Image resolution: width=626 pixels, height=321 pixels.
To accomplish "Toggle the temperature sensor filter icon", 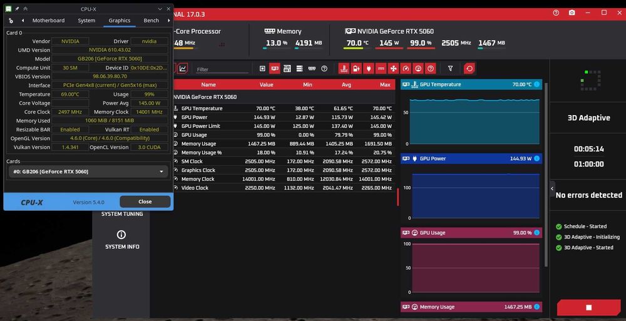I will (344, 69).
